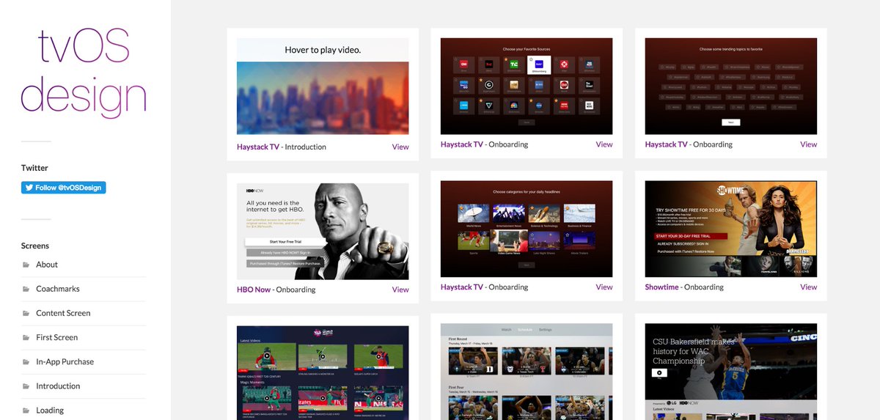This screenshot has width=880, height=420.
Task: Open the basketball Schedule screen thumbnail
Action: point(527,372)
